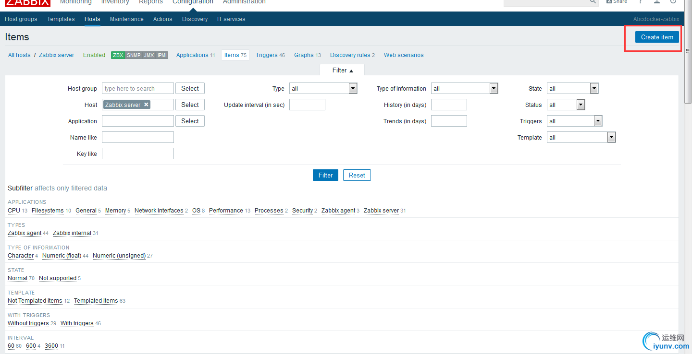The height and width of the screenshot is (354, 692).
Task: Click the Reset button
Action: click(357, 175)
